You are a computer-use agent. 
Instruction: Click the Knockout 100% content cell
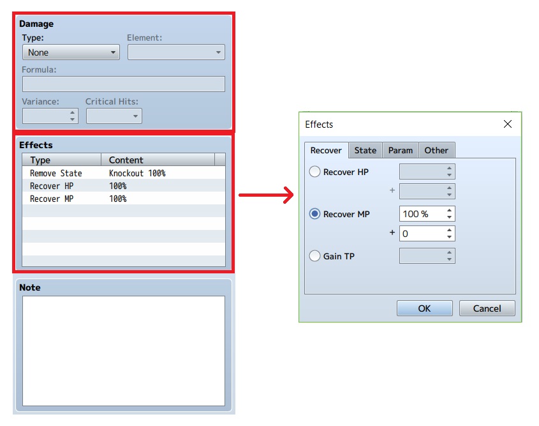pos(137,173)
